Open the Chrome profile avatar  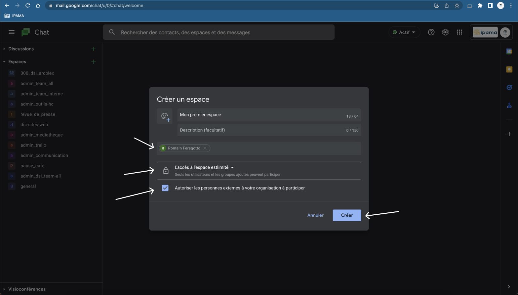pyautogui.click(x=501, y=6)
